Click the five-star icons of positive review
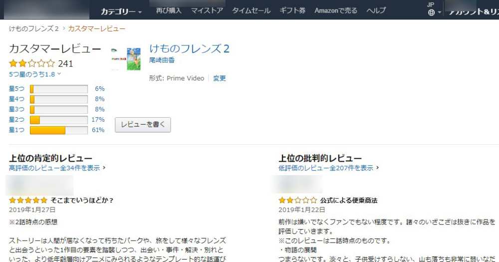499x262 pixels. tap(28, 200)
